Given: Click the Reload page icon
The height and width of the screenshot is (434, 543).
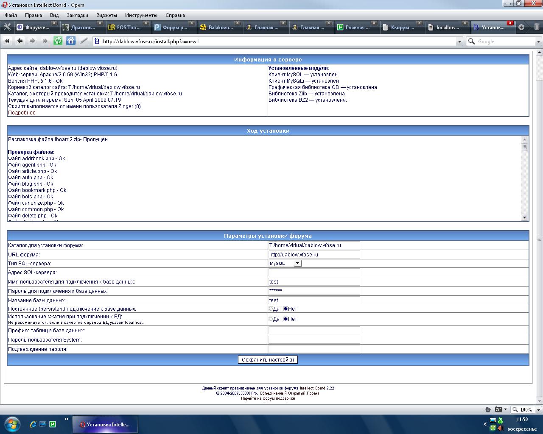Looking at the screenshot, I should pyautogui.click(x=58, y=41).
